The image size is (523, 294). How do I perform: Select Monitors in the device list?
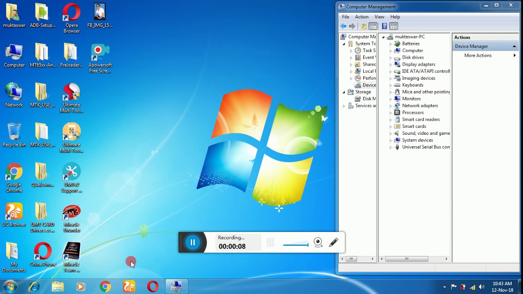[411, 99]
